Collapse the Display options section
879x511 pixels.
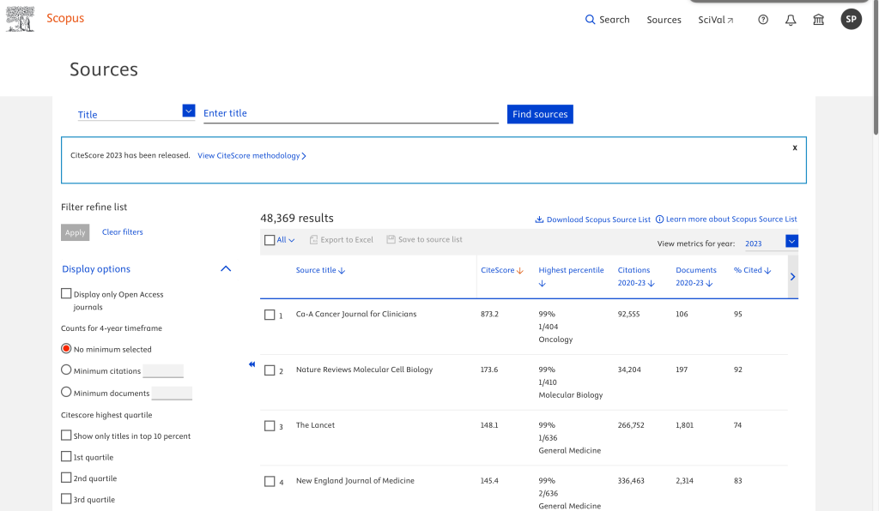226,268
